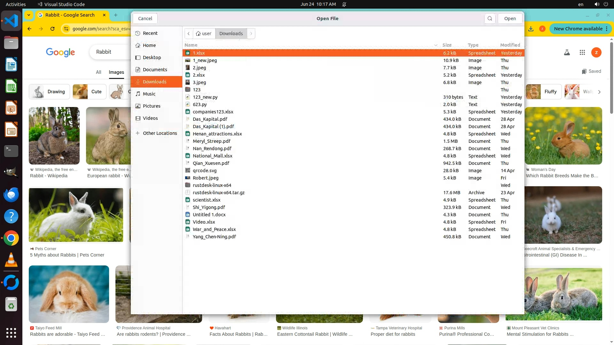This screenshot has width=614, height=345.
Task: Click the Recent clock icon in sidebar
Action: point(138,33)
